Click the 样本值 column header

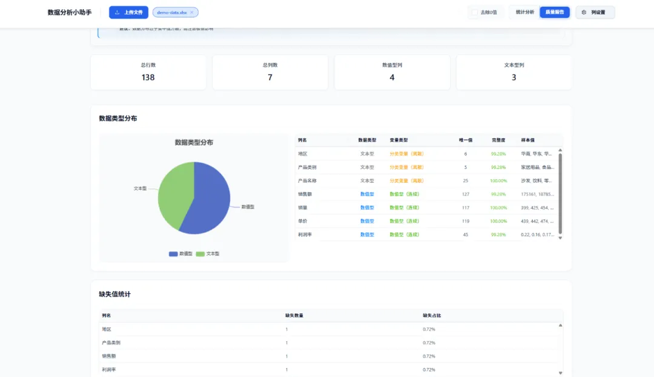[x=527, y=140]
